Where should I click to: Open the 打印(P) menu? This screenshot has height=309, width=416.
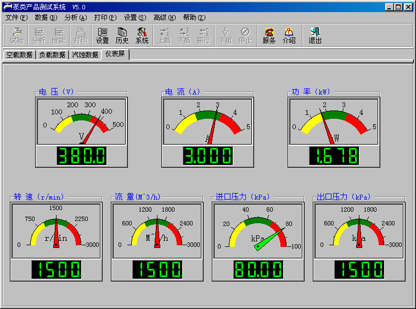pos(105,18)
